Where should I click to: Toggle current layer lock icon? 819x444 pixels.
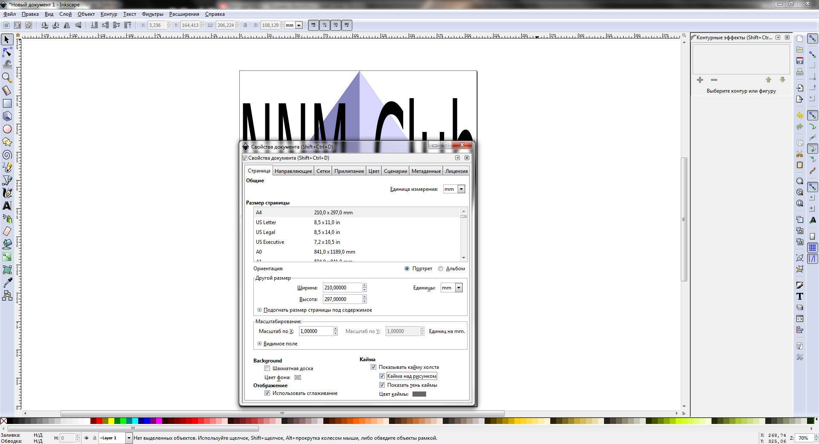[94, 438]
